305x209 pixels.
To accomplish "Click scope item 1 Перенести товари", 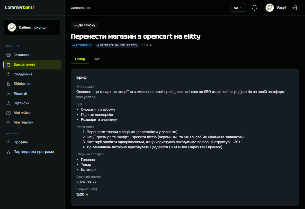I will 132,132.
